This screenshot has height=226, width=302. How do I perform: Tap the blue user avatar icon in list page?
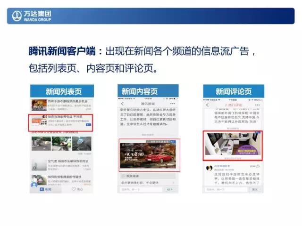pos(34,185)
